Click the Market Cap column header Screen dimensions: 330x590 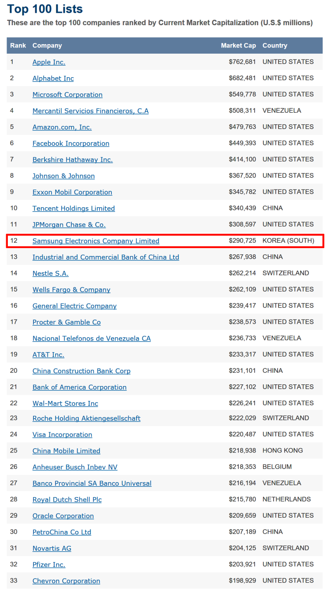pos(238,46)
